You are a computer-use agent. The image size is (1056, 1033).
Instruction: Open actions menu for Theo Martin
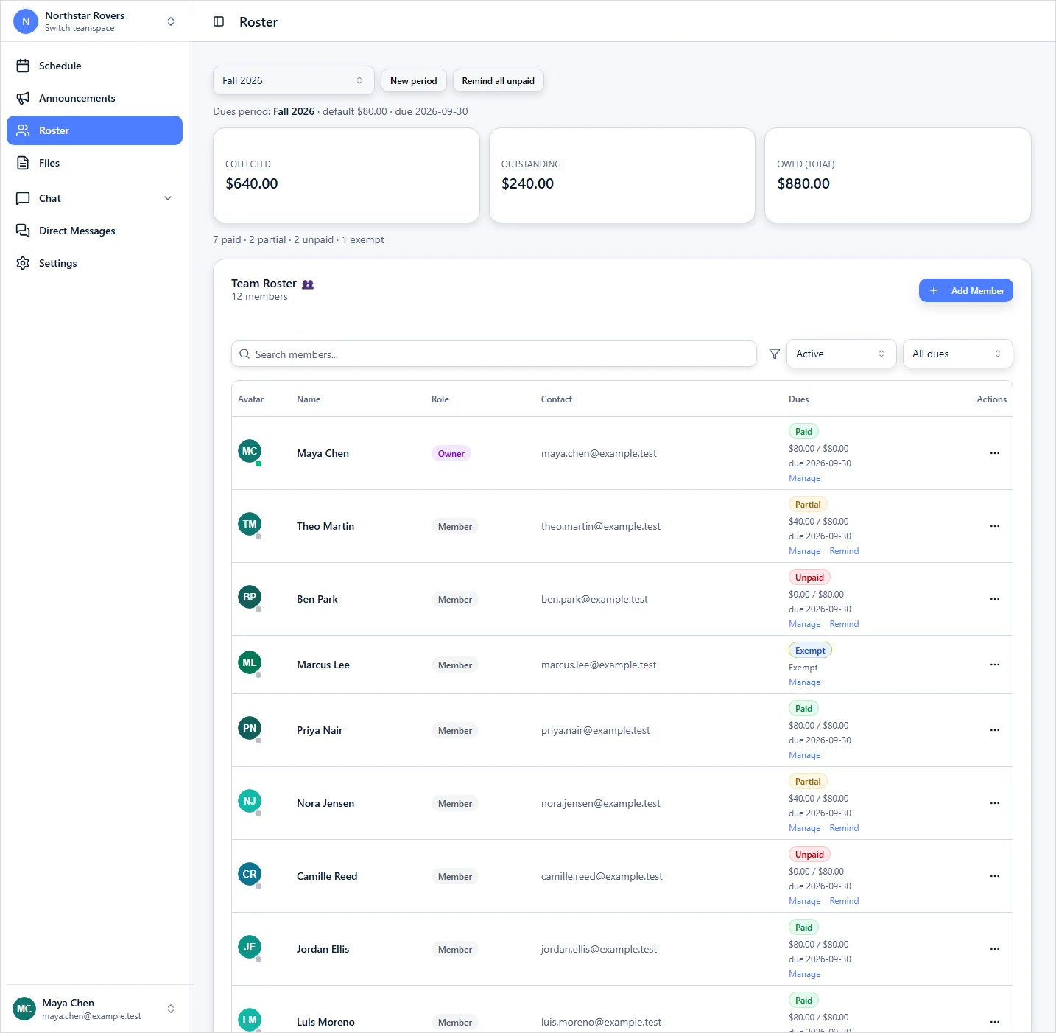995,526
